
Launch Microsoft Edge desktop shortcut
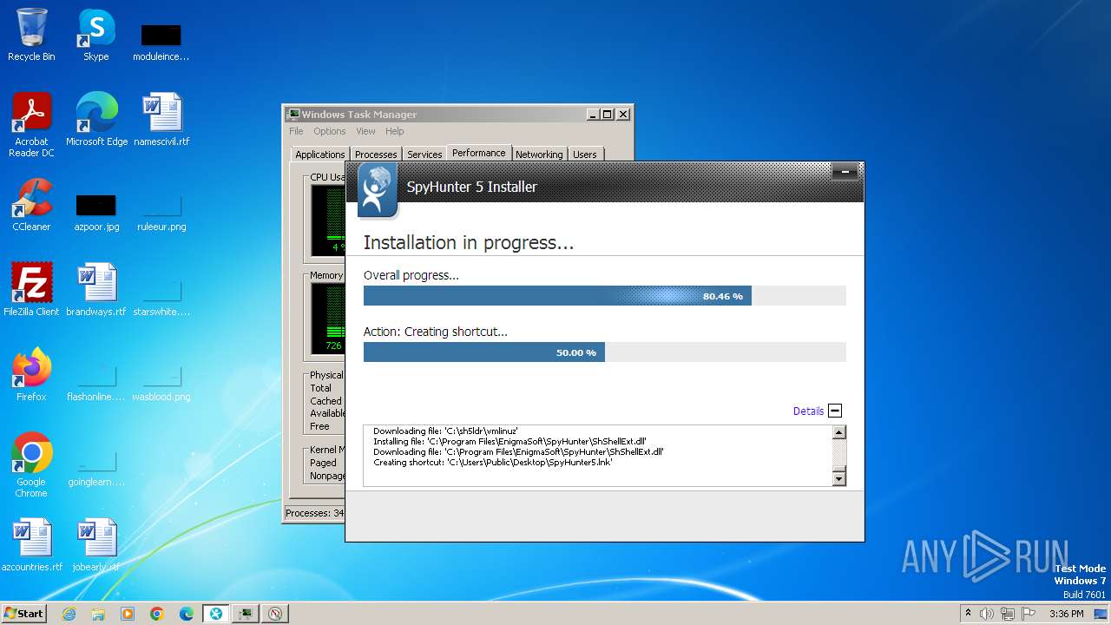click(96, 120)
